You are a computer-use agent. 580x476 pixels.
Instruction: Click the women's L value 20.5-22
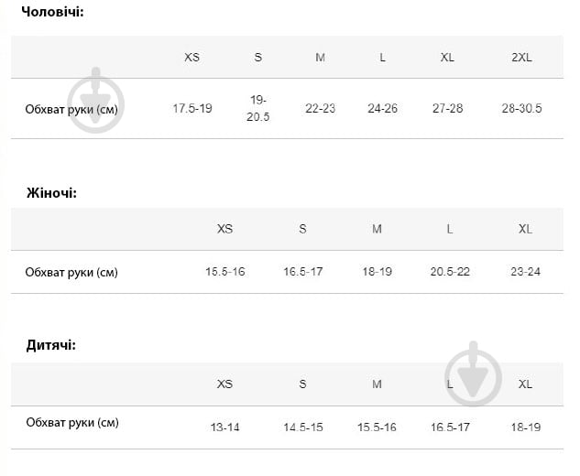[x=450, y=272]
